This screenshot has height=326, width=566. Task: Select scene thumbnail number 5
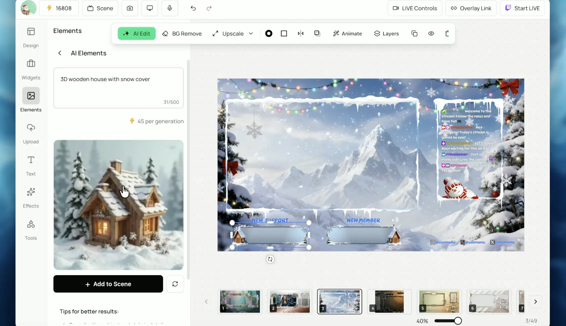(x=439, y=302)
